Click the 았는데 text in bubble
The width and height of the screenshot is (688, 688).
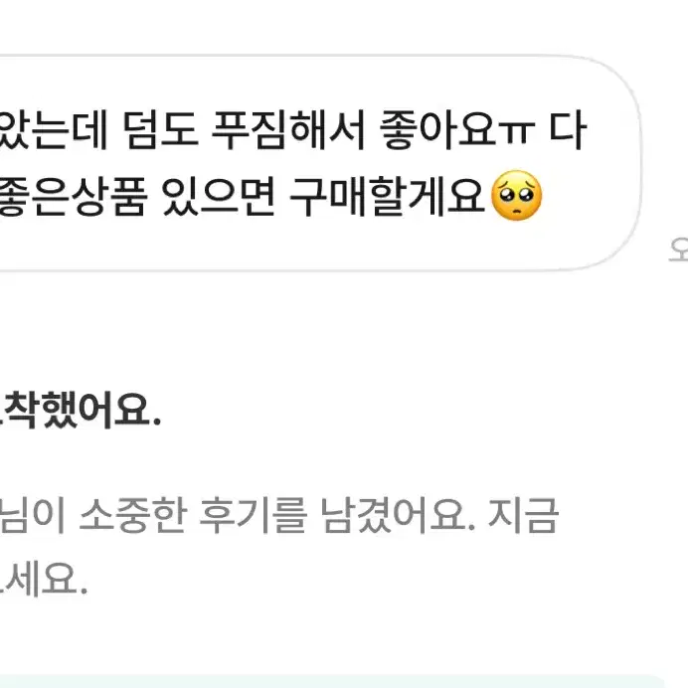(x=54, y=130)
